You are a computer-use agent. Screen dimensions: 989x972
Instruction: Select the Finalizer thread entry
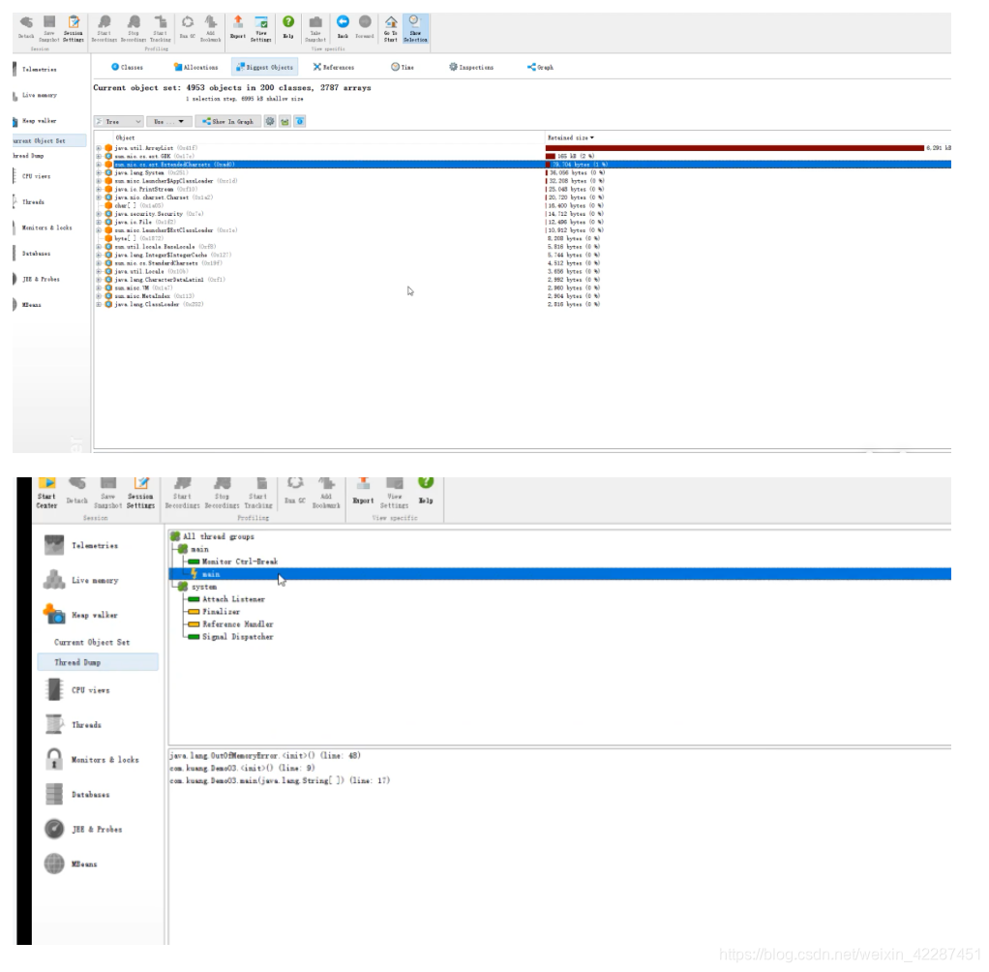pos(215,612)
